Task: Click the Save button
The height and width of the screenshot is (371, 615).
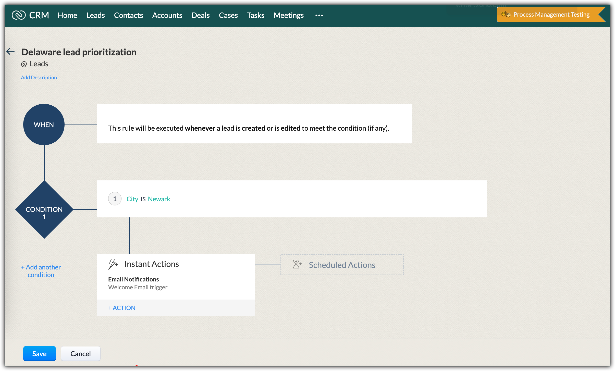Action: tap(39, 354)
